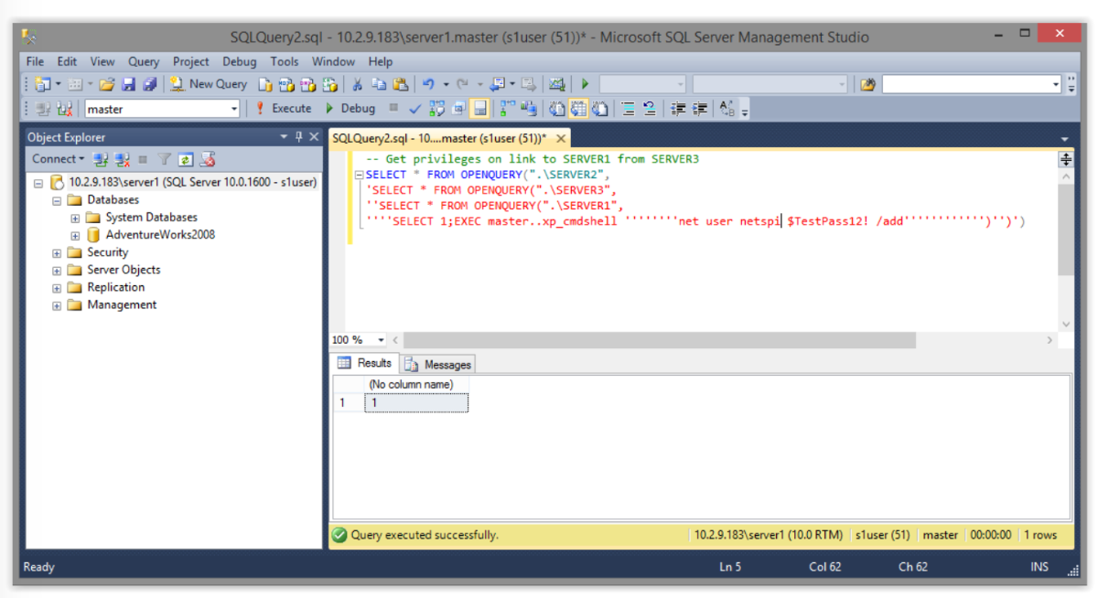
Task: Click the Save diskette icon
Action: 128,84
